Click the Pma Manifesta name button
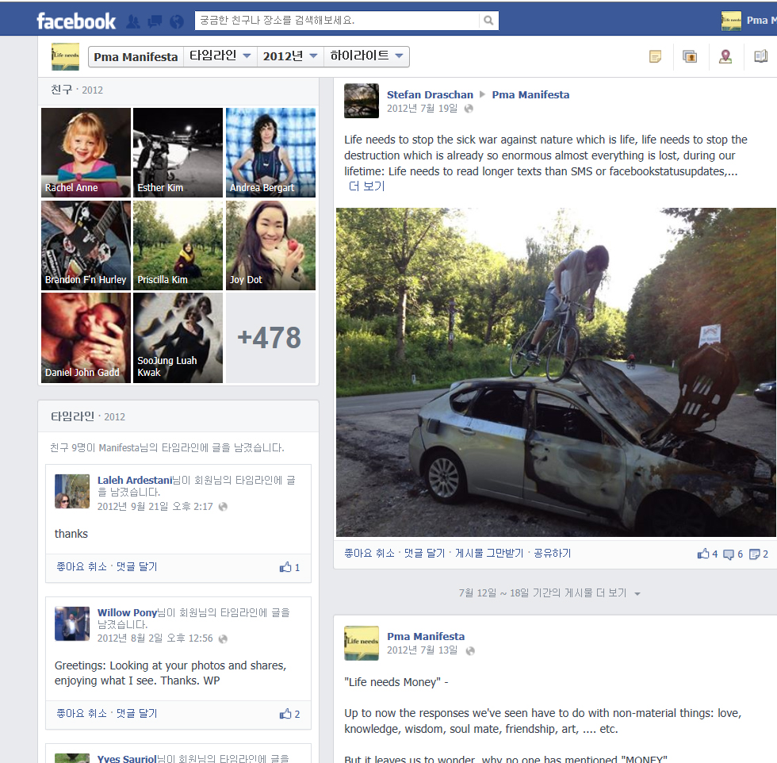777x763 pixels. coord(136,56)
